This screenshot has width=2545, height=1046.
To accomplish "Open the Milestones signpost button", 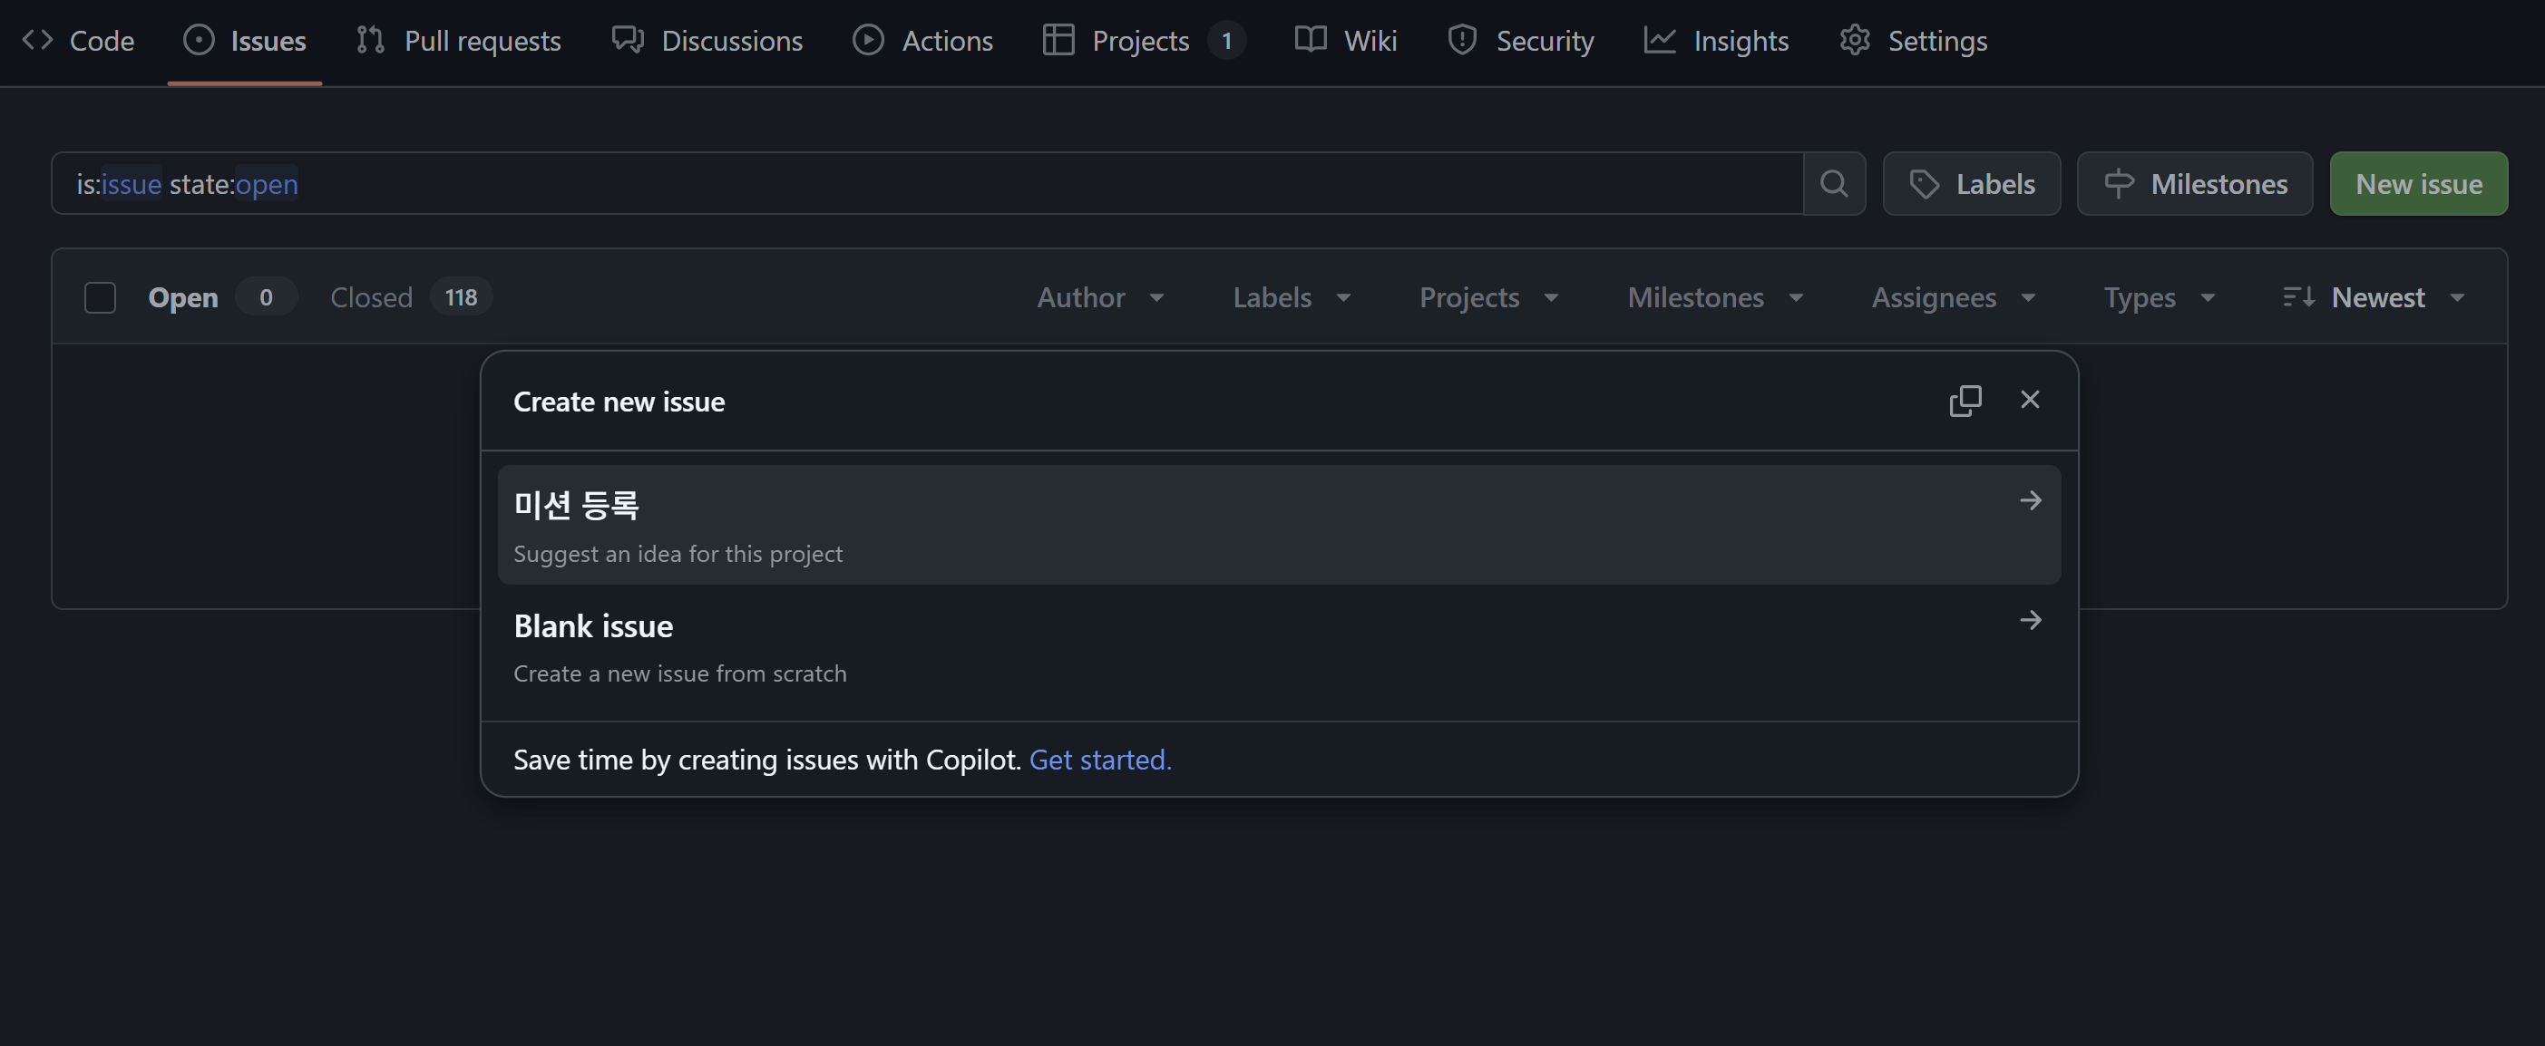I will tap(2194, 184).
